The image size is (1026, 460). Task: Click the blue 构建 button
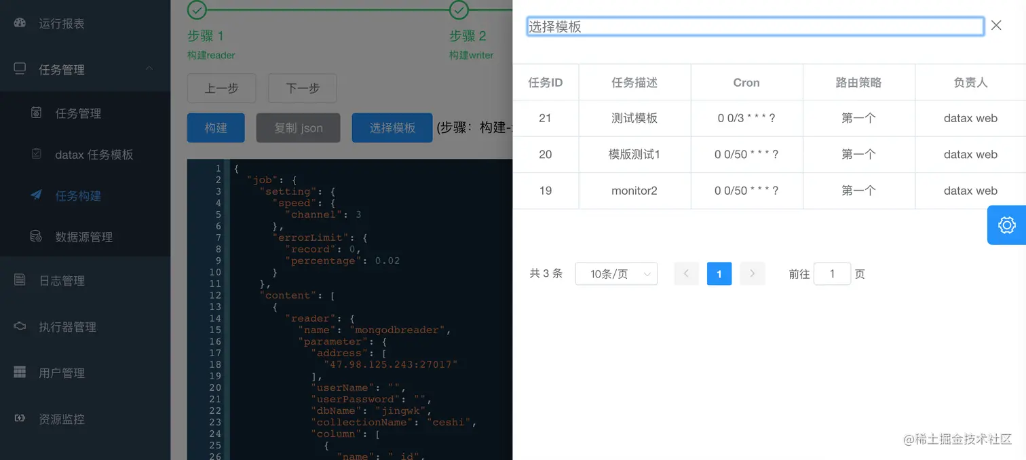point(216,128)
